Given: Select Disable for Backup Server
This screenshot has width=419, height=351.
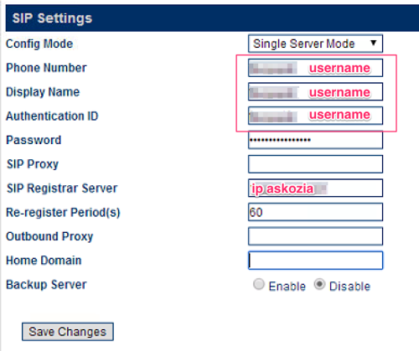Looking at the screenshot, I should click(319, 285).
